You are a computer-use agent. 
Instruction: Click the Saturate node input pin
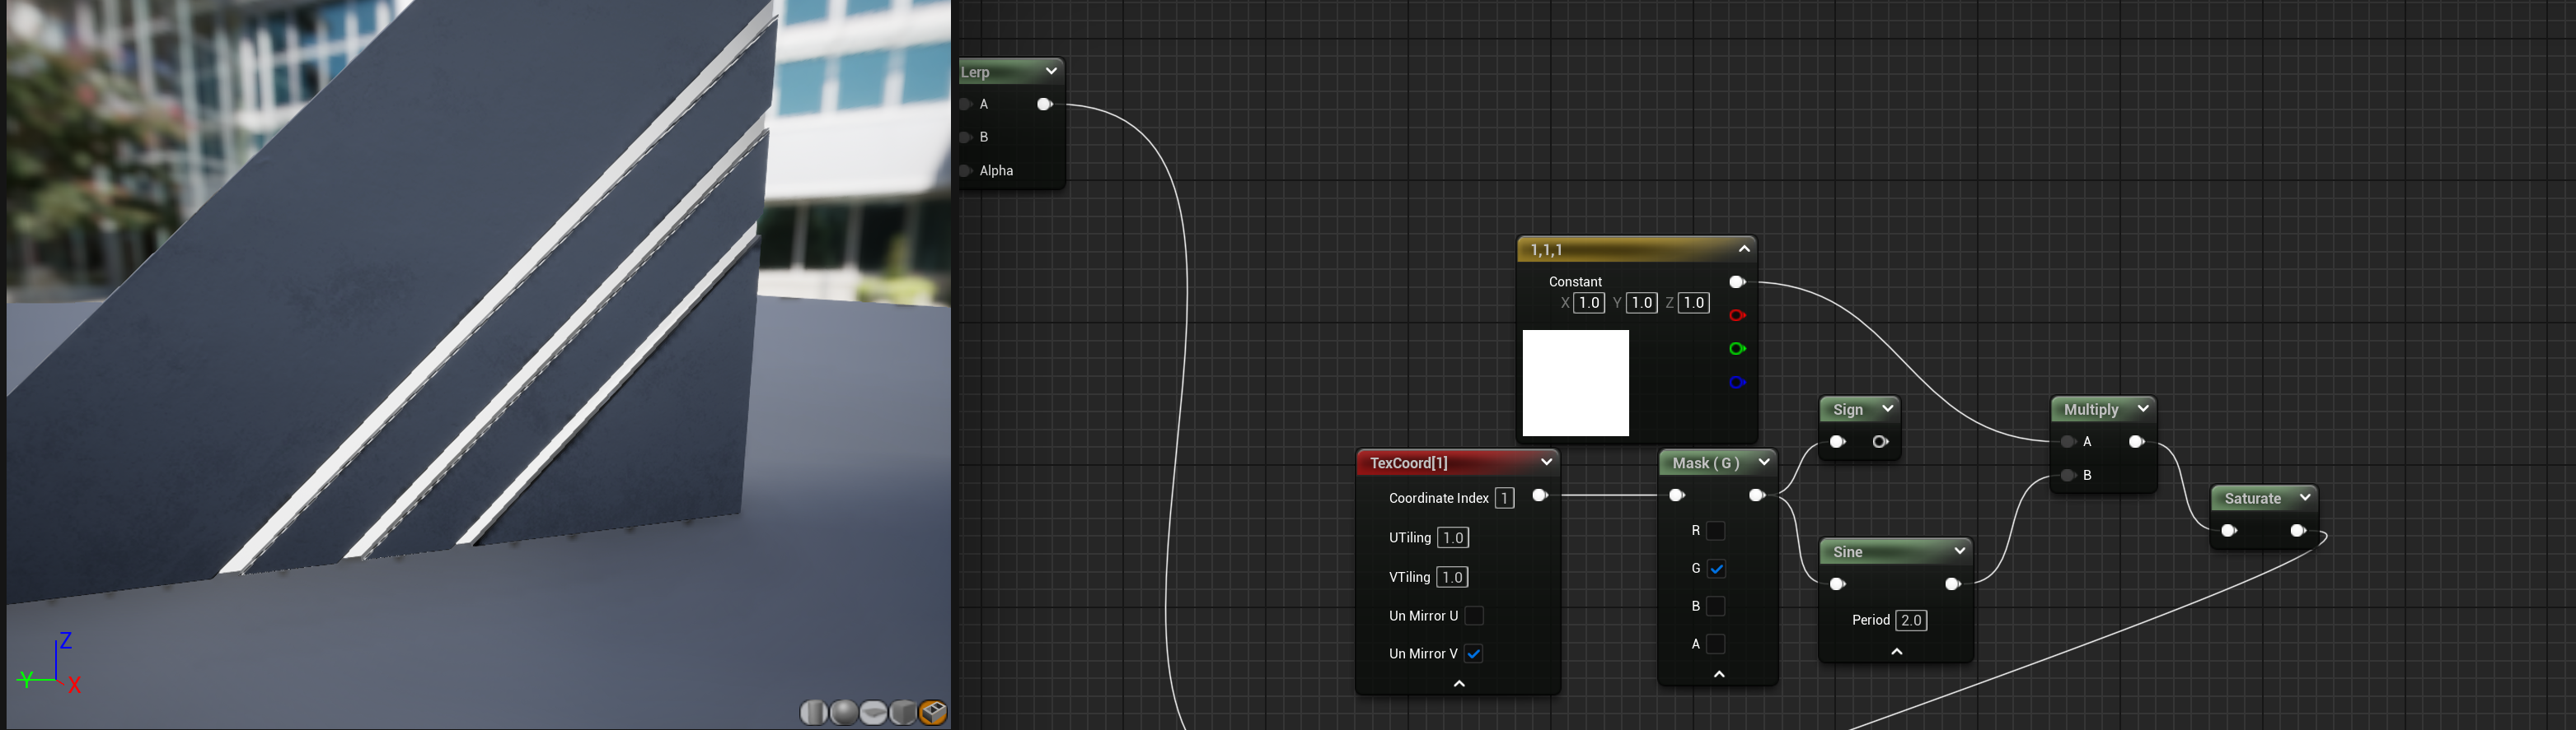tap(2229, 530)
